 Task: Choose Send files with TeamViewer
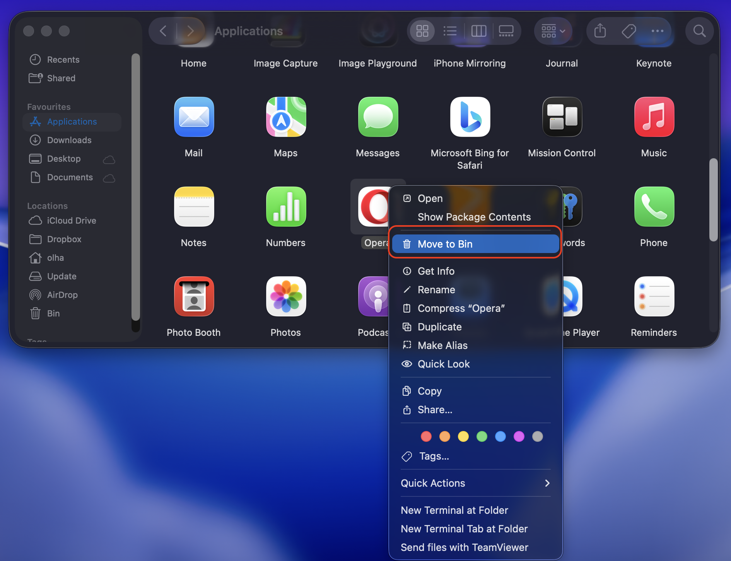(475, 547)
